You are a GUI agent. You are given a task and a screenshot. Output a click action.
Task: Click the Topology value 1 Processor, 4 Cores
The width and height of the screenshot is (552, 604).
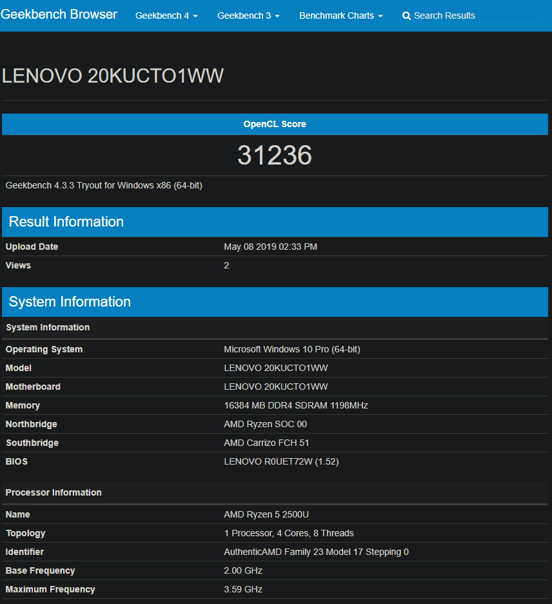point(289,533)
